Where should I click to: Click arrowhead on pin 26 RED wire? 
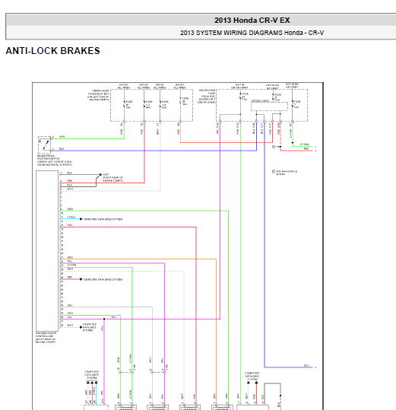click(81, 279)
